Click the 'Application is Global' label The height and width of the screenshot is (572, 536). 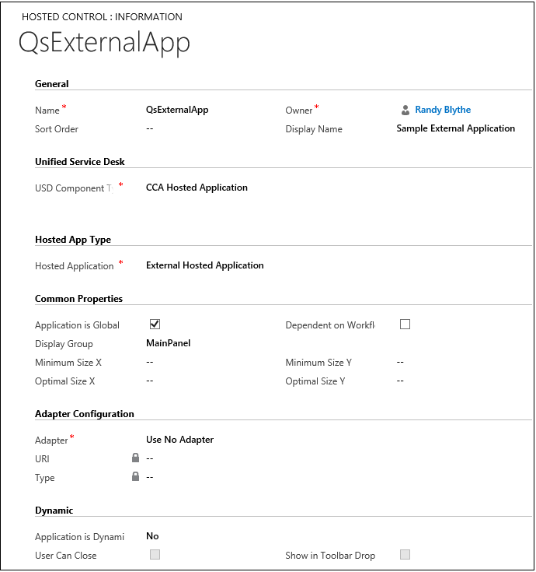(77, 325)
